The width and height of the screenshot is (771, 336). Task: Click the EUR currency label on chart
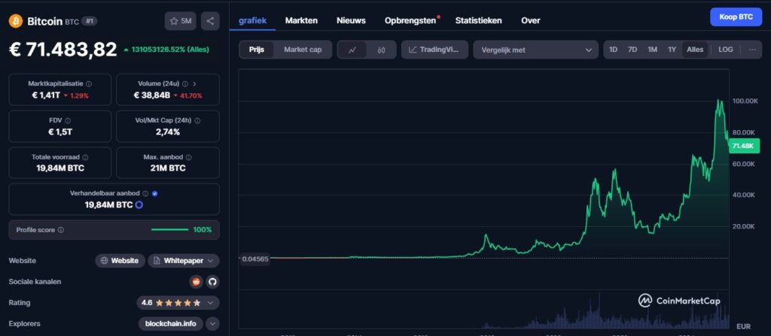point(743,327)
